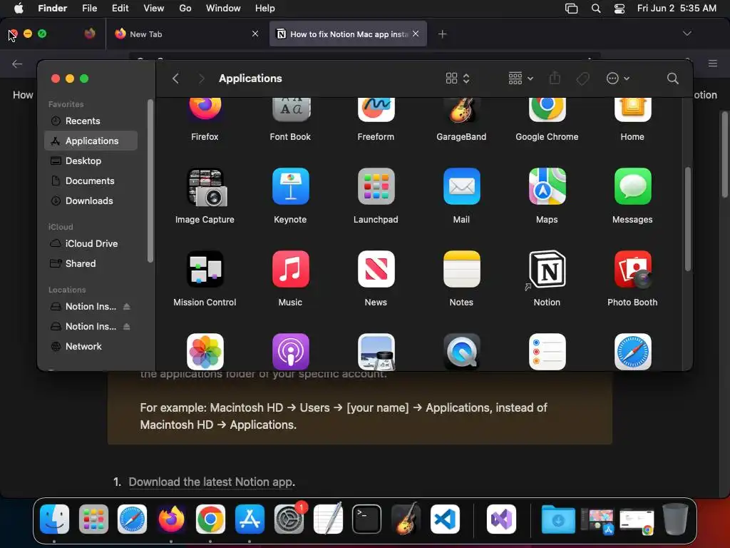The height and width of the screenshot is (548, 730).
Task: Open the Action ellipsis menu dropdown
Action: [618, 78]
